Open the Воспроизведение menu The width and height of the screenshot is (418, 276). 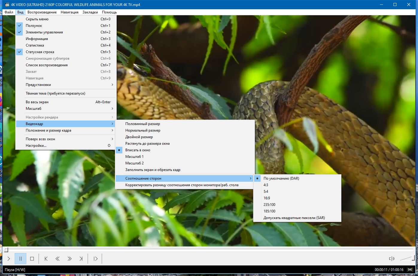[42, 12]
